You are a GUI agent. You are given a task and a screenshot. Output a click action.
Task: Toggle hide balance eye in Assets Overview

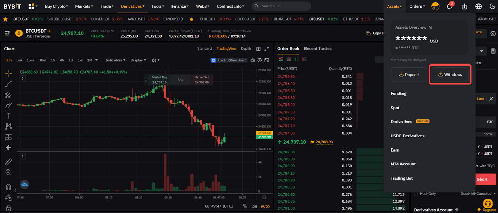430,27
